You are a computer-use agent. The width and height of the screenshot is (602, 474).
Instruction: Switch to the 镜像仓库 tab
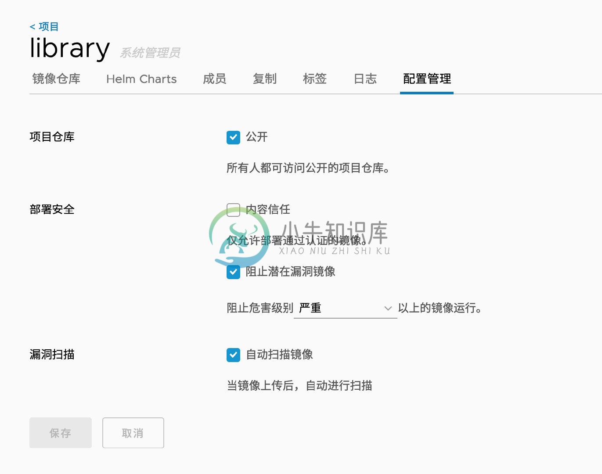56,79
